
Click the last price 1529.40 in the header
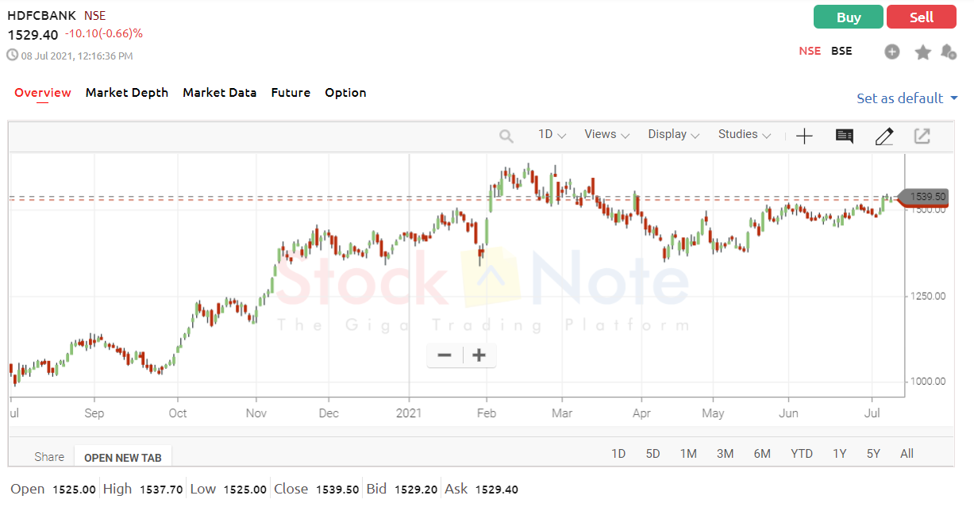(x=33, y=35)
